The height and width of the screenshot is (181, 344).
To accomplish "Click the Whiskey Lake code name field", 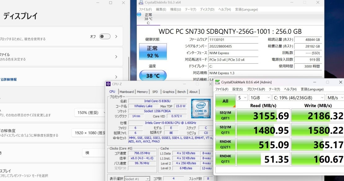I will [x=143, y=106].
